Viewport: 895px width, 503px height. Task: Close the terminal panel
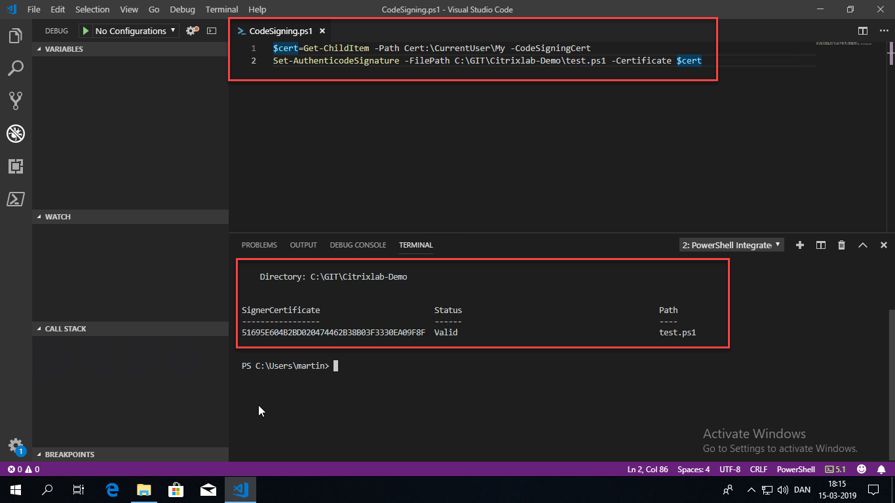pos(883,245)
